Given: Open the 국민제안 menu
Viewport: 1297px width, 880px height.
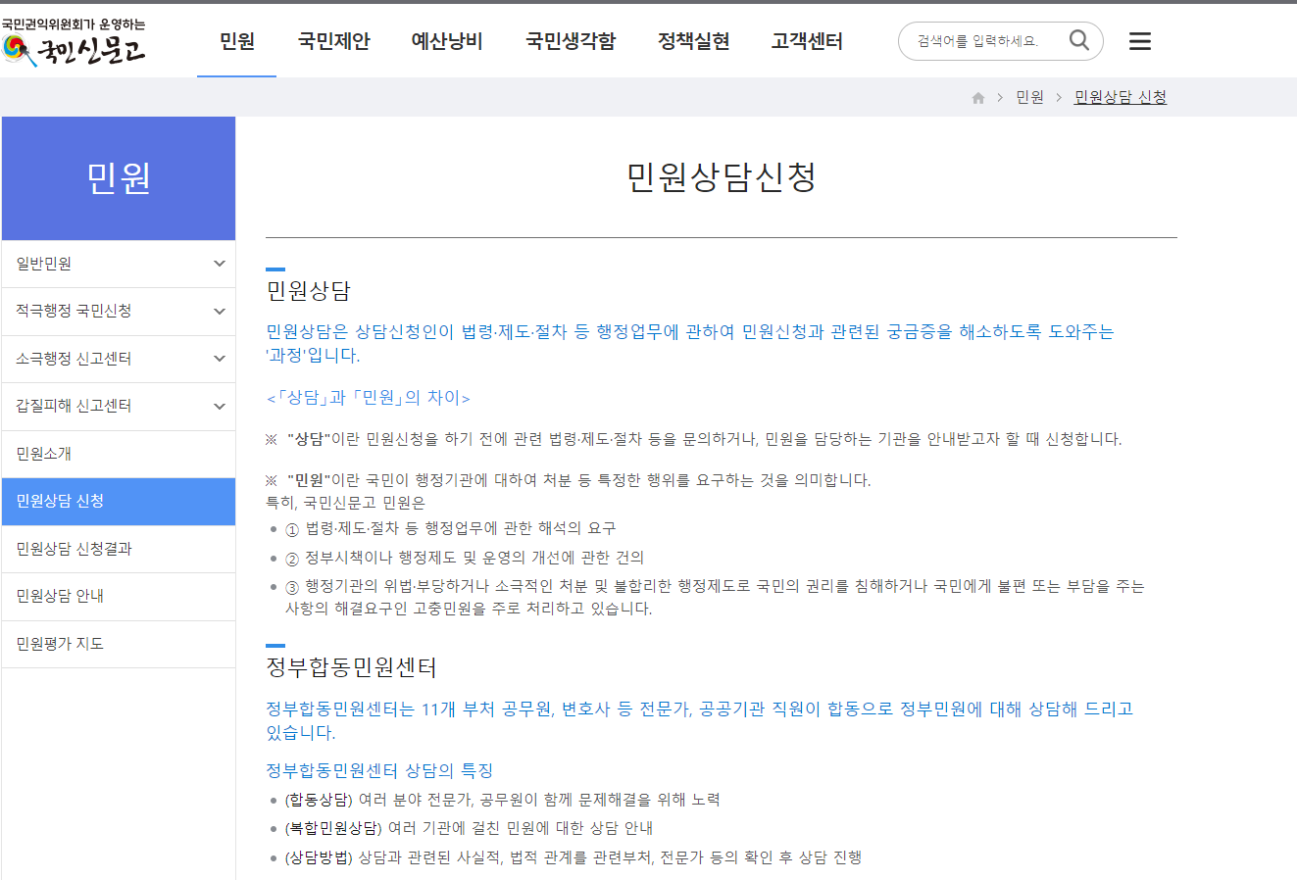Looking at the screenshot, I should (333, 40).
